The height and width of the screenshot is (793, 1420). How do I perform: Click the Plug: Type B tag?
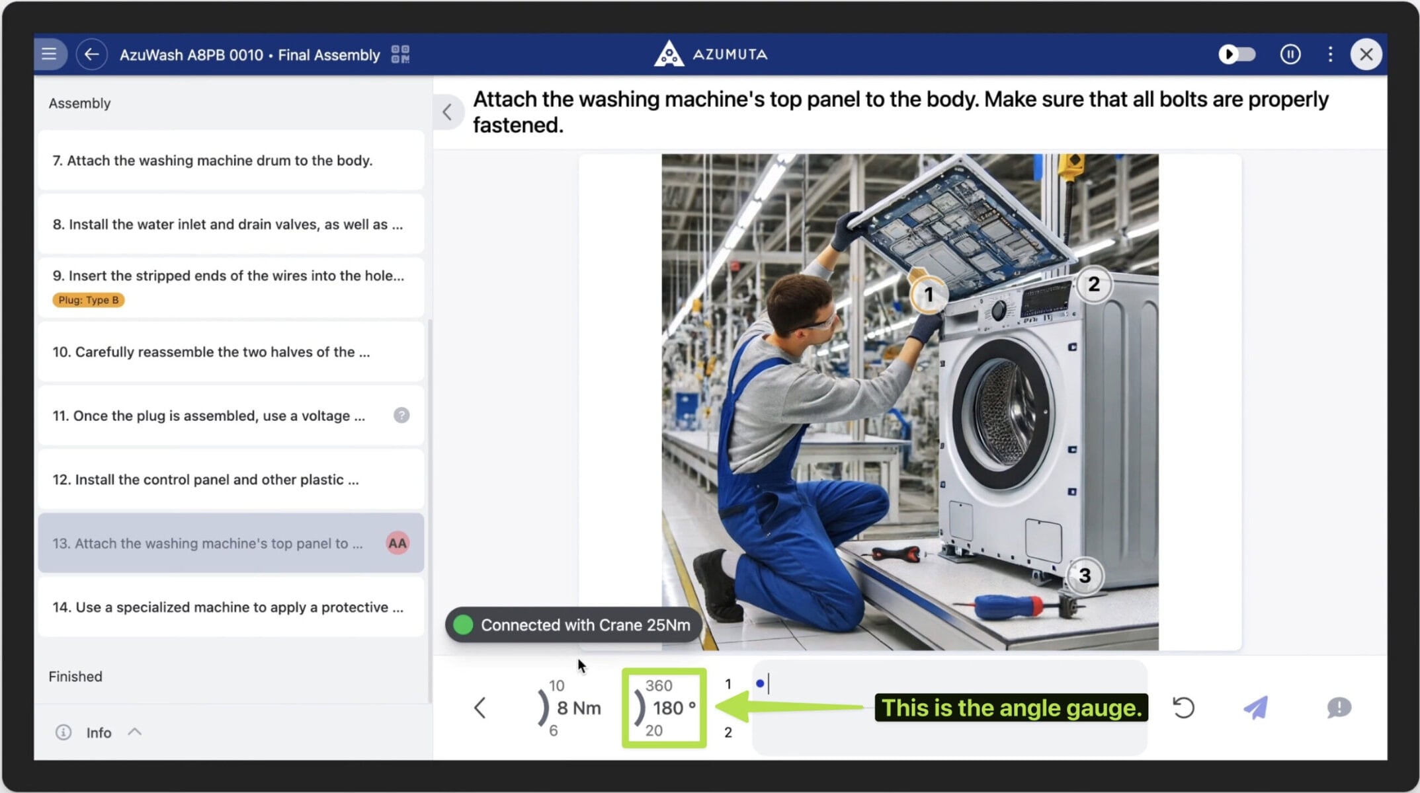pyautogui.click(x=89, y=300)
